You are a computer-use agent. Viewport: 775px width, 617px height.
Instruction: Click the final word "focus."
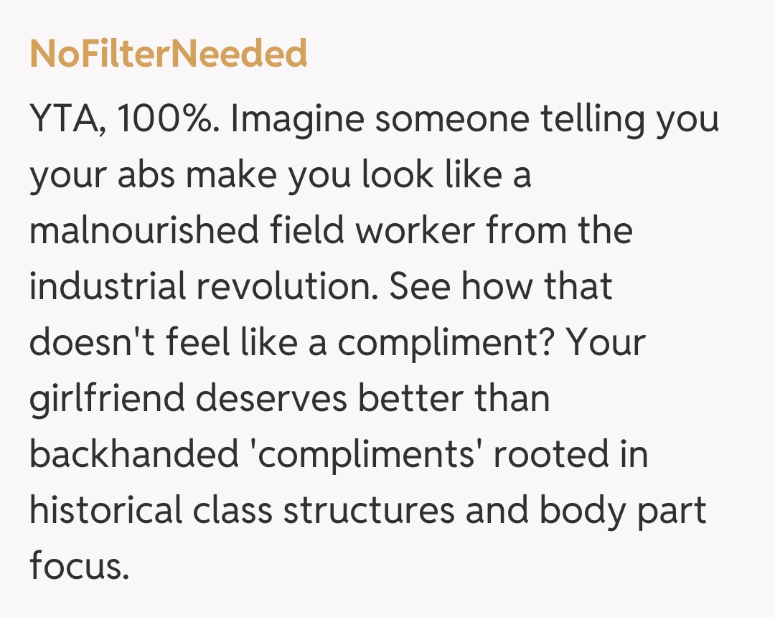(x=79, y=566)
